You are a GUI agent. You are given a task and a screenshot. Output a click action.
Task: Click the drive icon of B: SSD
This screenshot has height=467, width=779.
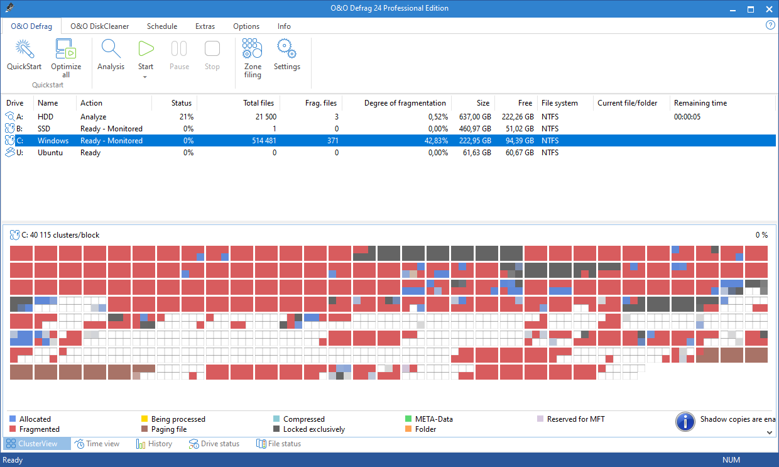[10, 129]
